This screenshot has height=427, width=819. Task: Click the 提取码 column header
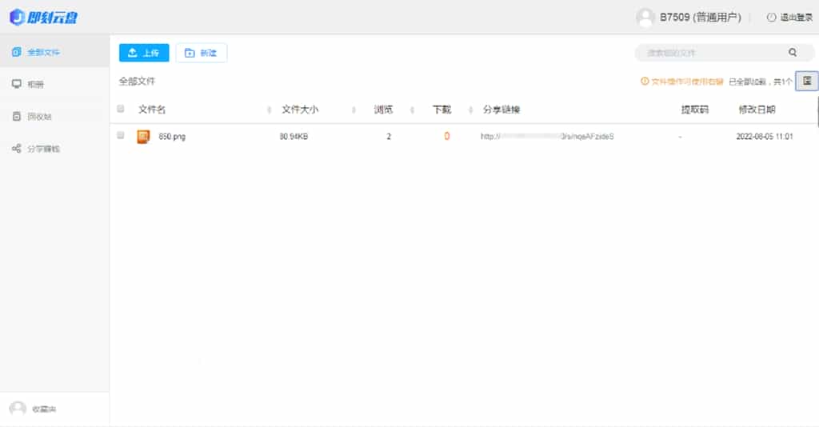click(x=695, y=110)
